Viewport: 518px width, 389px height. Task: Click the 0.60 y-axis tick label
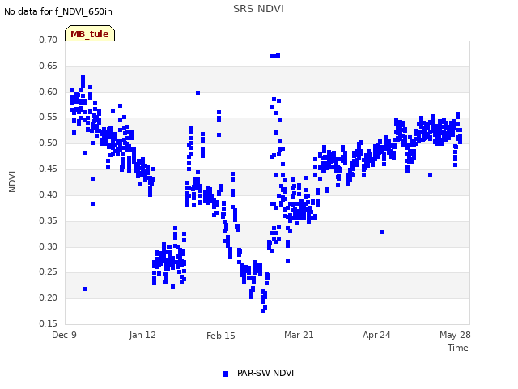pyautogui.click(x=49, y=92)
